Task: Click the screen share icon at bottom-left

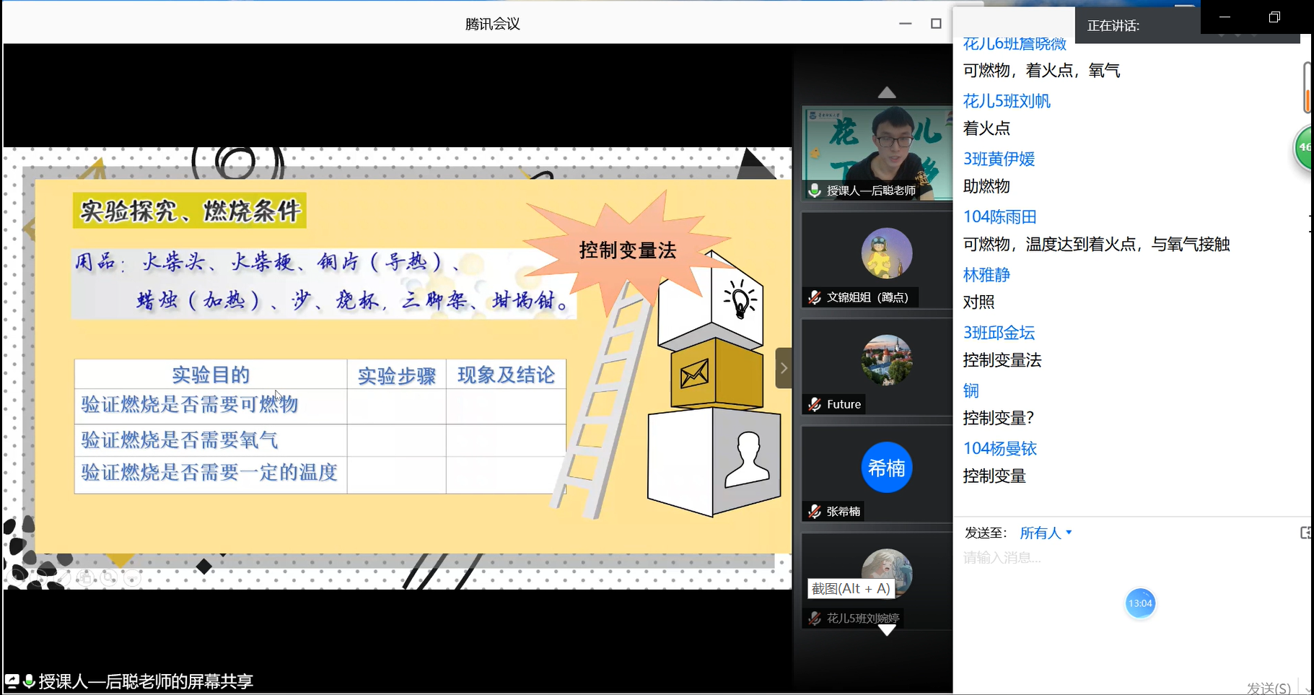Action: coord(12,681)
